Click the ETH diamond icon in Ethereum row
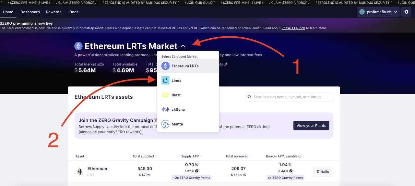The height and width of the screenshot is (186, 415). [x=79, y=172]
